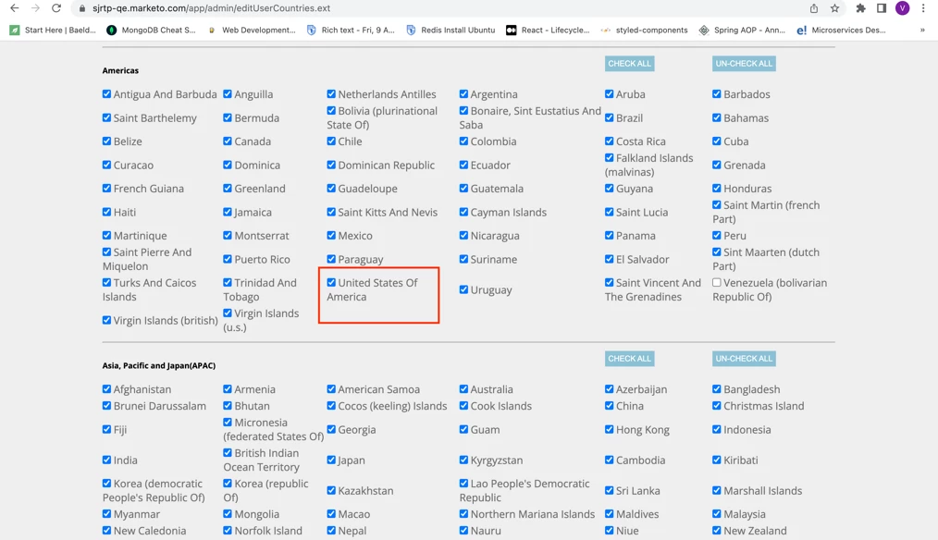Uncheck the United States Of America checkbox
This screenshot has height=540, width=938.
click(331, 282)
